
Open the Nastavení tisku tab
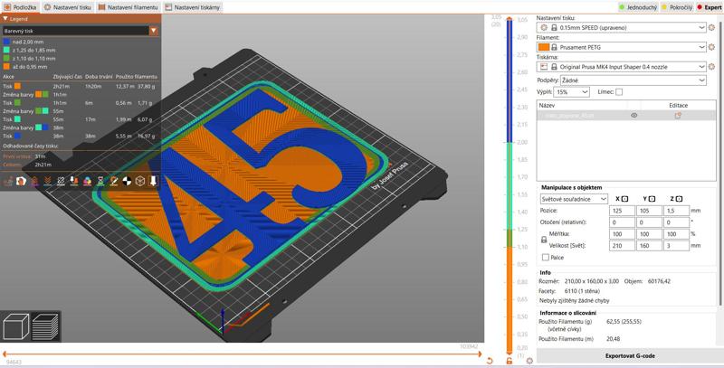click(68, 6)
